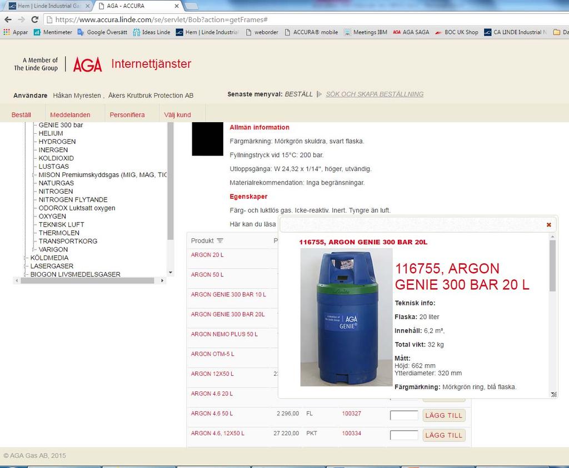Click tree horizontal scroll right arrow
This screenshot has width=569, height=468.
click(162, 280)
